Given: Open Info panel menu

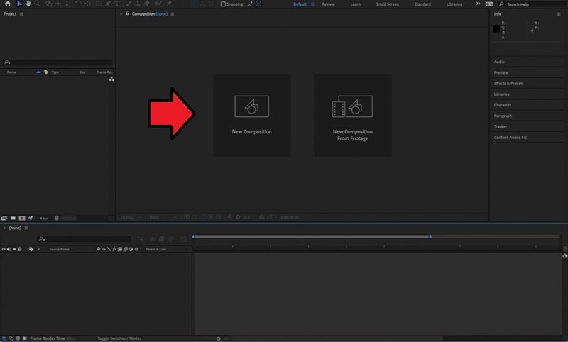Looking at the screenshot, I should (x=559, y=14).
